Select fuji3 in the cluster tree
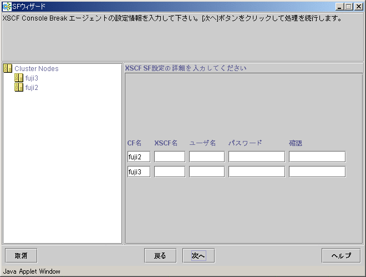 [x=32, y=78]
